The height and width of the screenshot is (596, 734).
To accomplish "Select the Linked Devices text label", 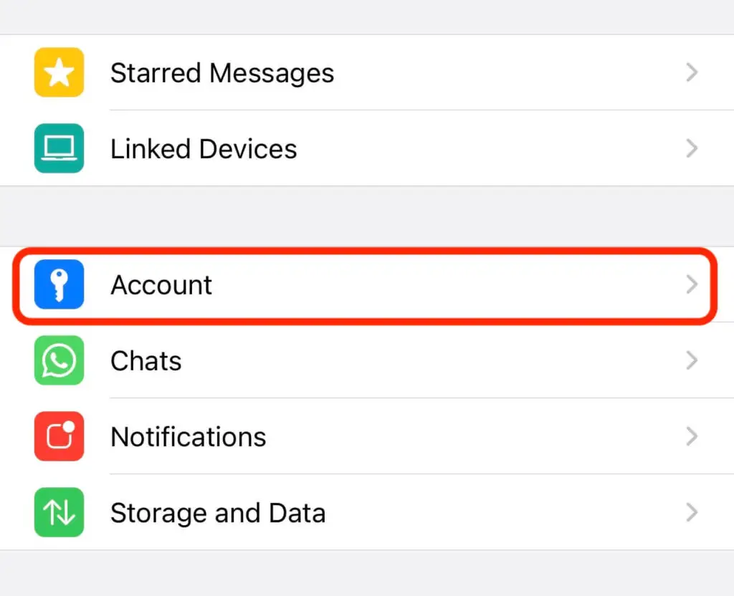I will (x=204, y=149).
